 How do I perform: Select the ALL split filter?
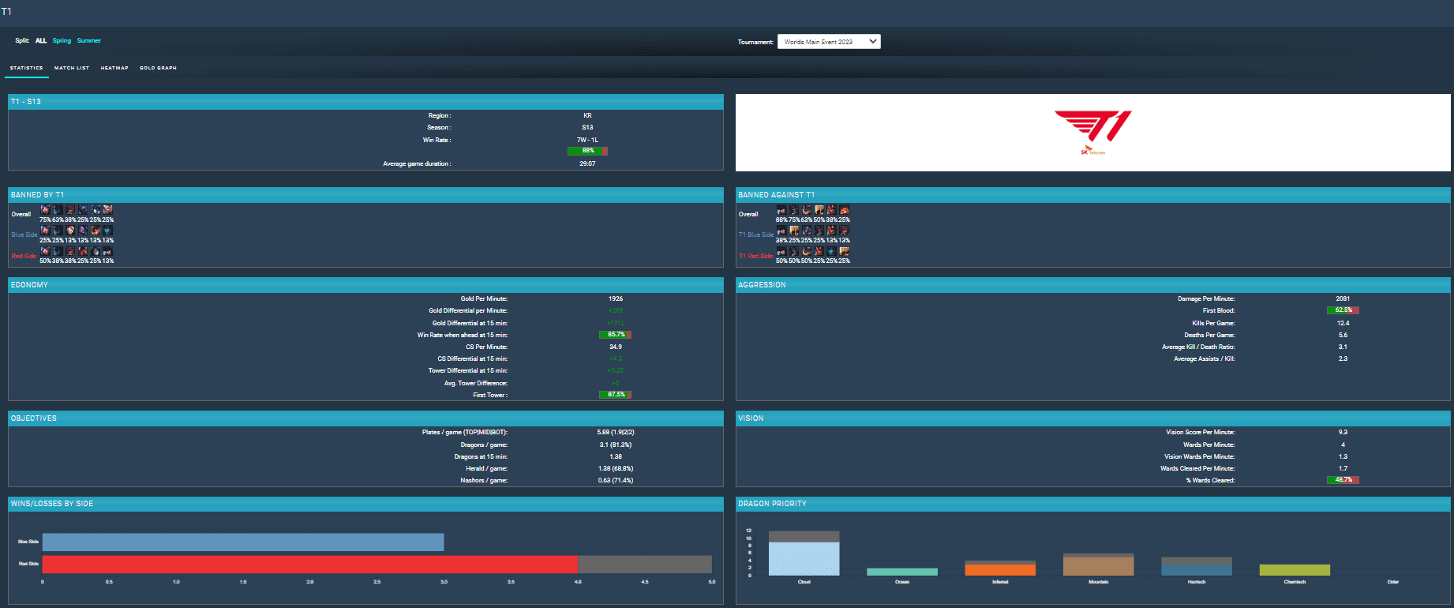pos(41,40)
